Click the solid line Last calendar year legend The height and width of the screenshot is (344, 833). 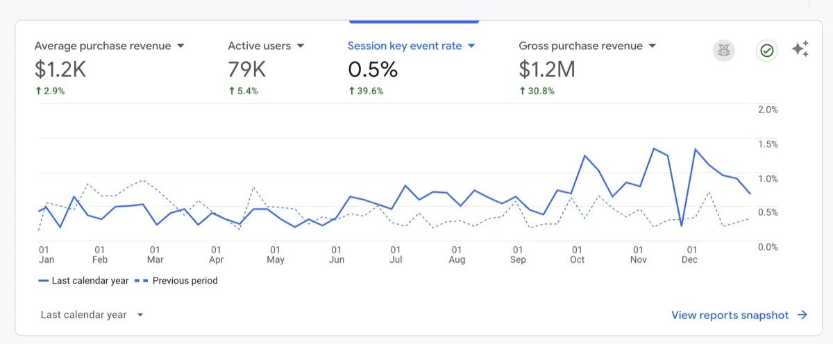tap(83, 281)
